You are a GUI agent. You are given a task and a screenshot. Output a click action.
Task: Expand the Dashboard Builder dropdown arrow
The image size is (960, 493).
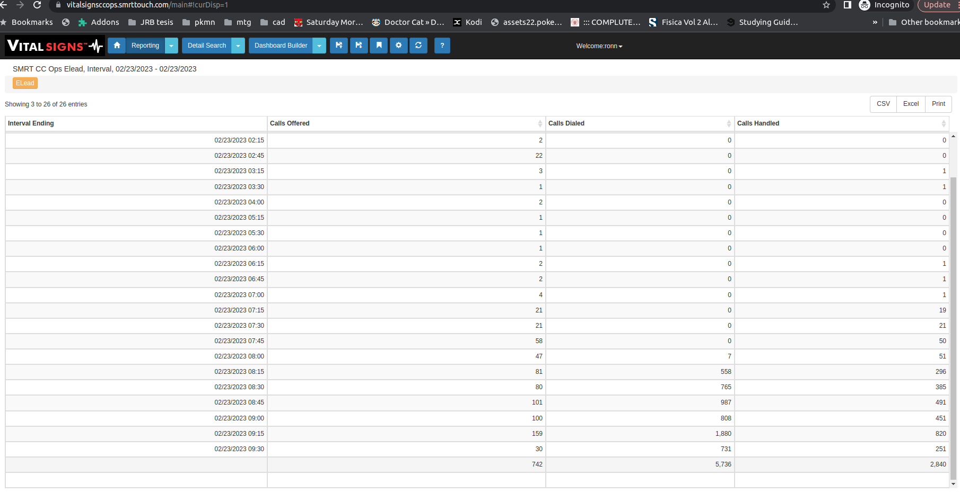click(x=319, y=46)
